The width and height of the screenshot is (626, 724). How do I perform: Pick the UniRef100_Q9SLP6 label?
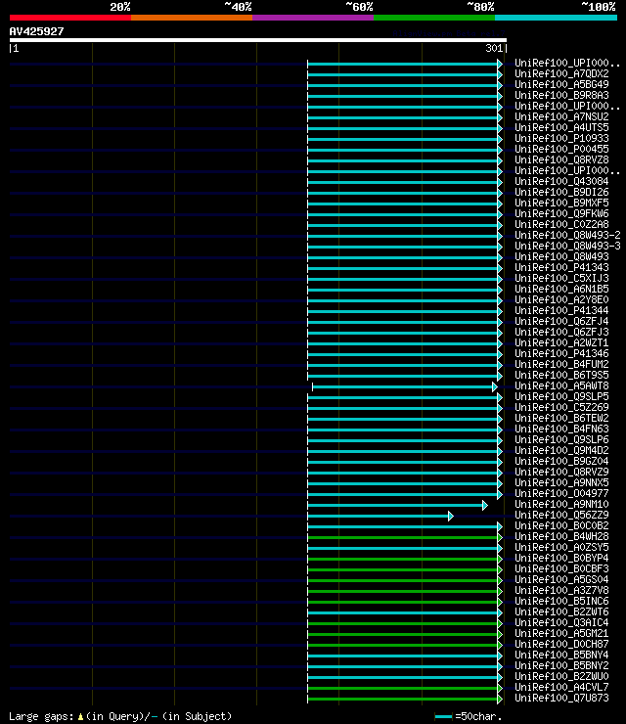click(x=561, y=439)
